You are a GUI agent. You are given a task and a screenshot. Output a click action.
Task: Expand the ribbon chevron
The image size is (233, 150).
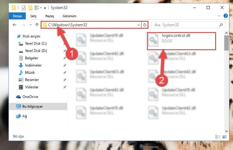click(219, 16)
